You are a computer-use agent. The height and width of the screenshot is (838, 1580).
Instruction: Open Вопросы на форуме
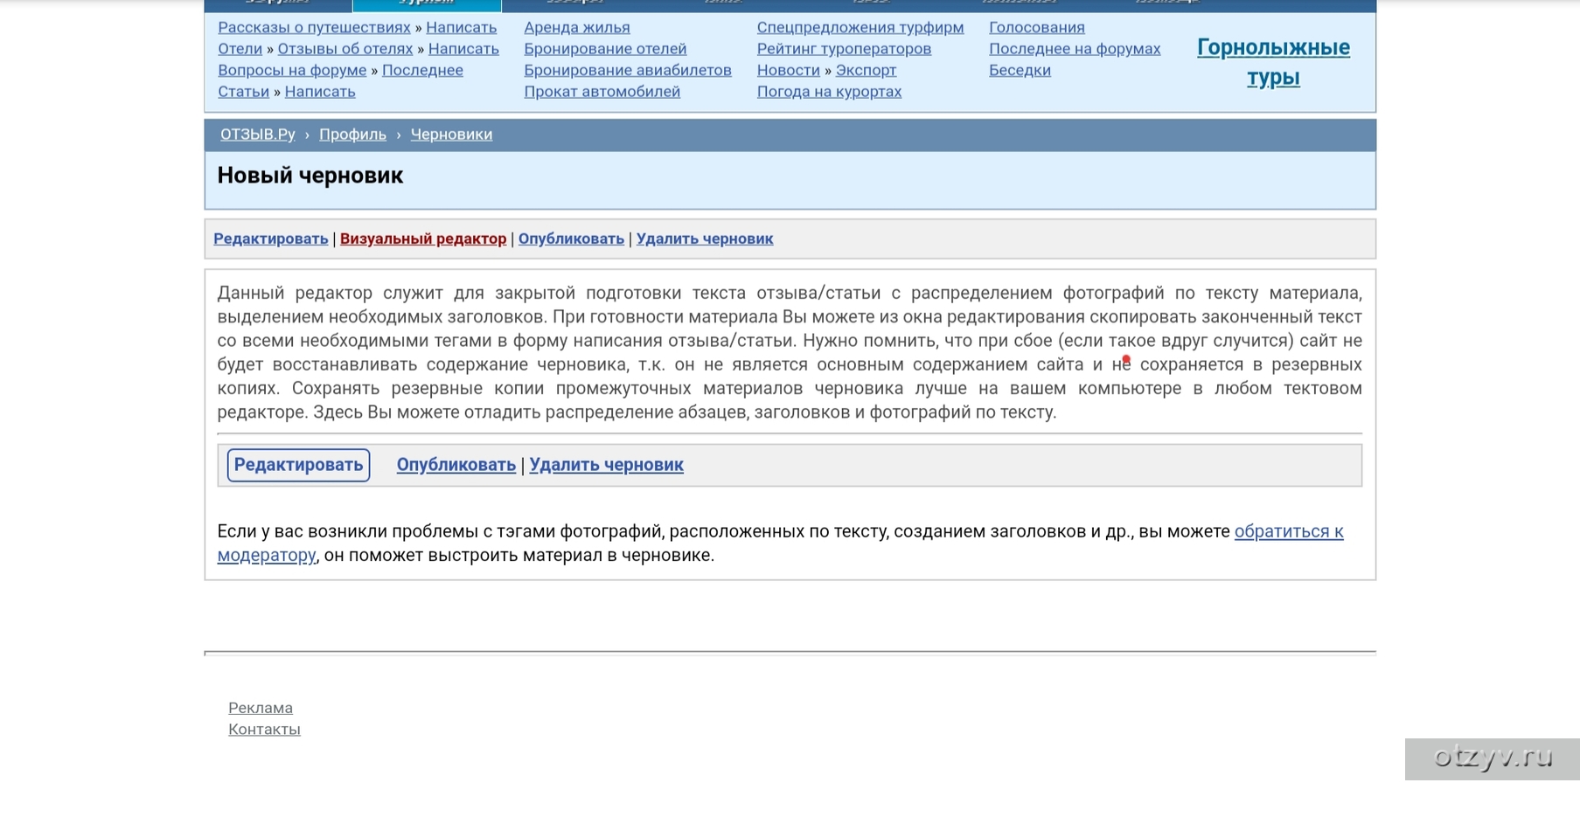292,70
